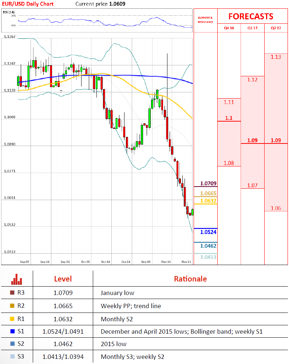Click the Q2 17 bold 1.09 forecast
The image size is (289, 364).
(276, 141)
